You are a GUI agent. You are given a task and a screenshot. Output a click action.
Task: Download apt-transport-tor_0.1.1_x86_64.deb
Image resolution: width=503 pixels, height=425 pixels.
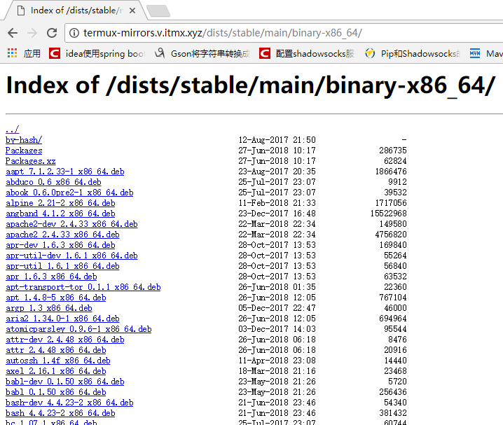(x=83, y=287)
